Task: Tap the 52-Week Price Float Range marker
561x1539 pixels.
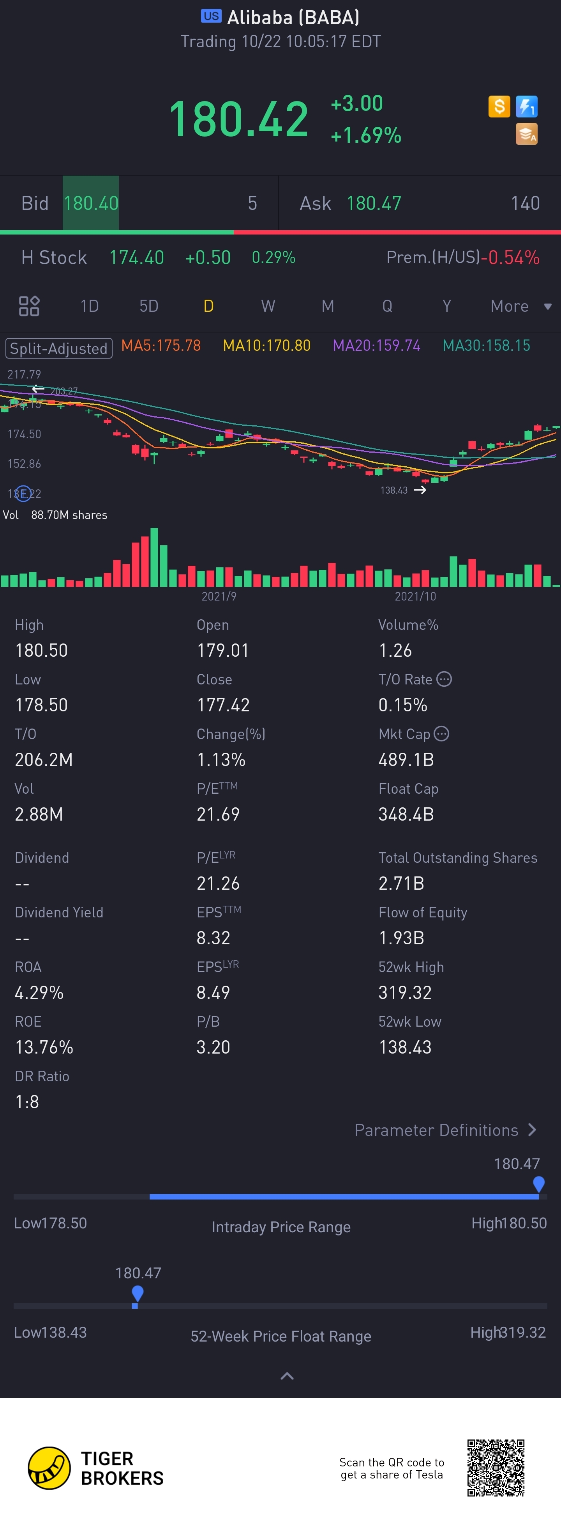Action: coord(137,1294)
